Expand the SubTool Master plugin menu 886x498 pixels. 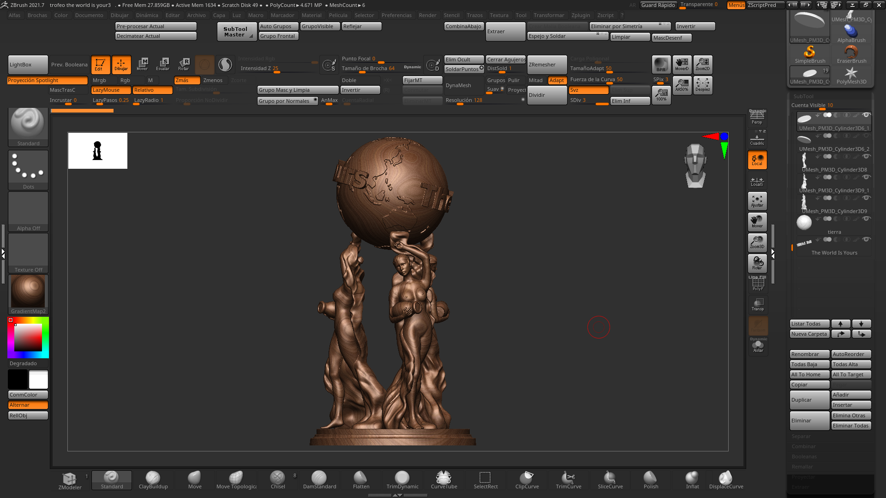[237, 31]
